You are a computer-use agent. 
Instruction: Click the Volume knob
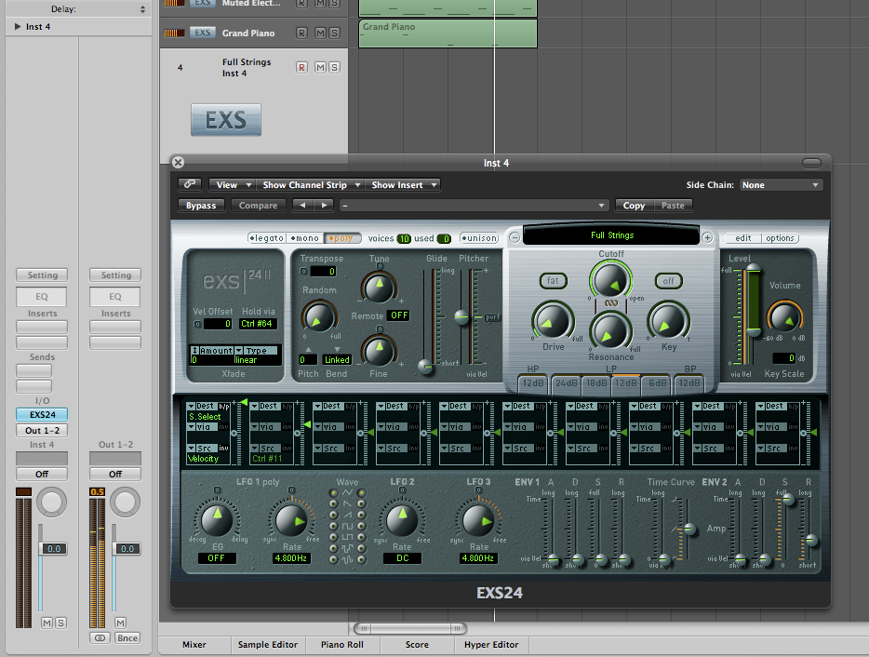point(784,317)
